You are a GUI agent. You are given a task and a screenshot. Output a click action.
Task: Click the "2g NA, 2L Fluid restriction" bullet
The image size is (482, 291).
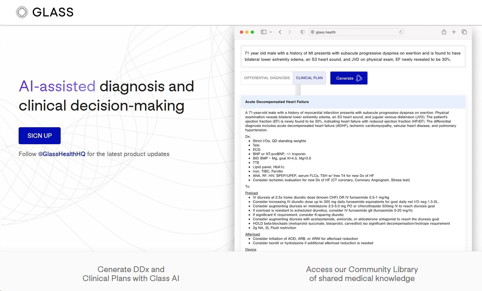pos(274,228)
